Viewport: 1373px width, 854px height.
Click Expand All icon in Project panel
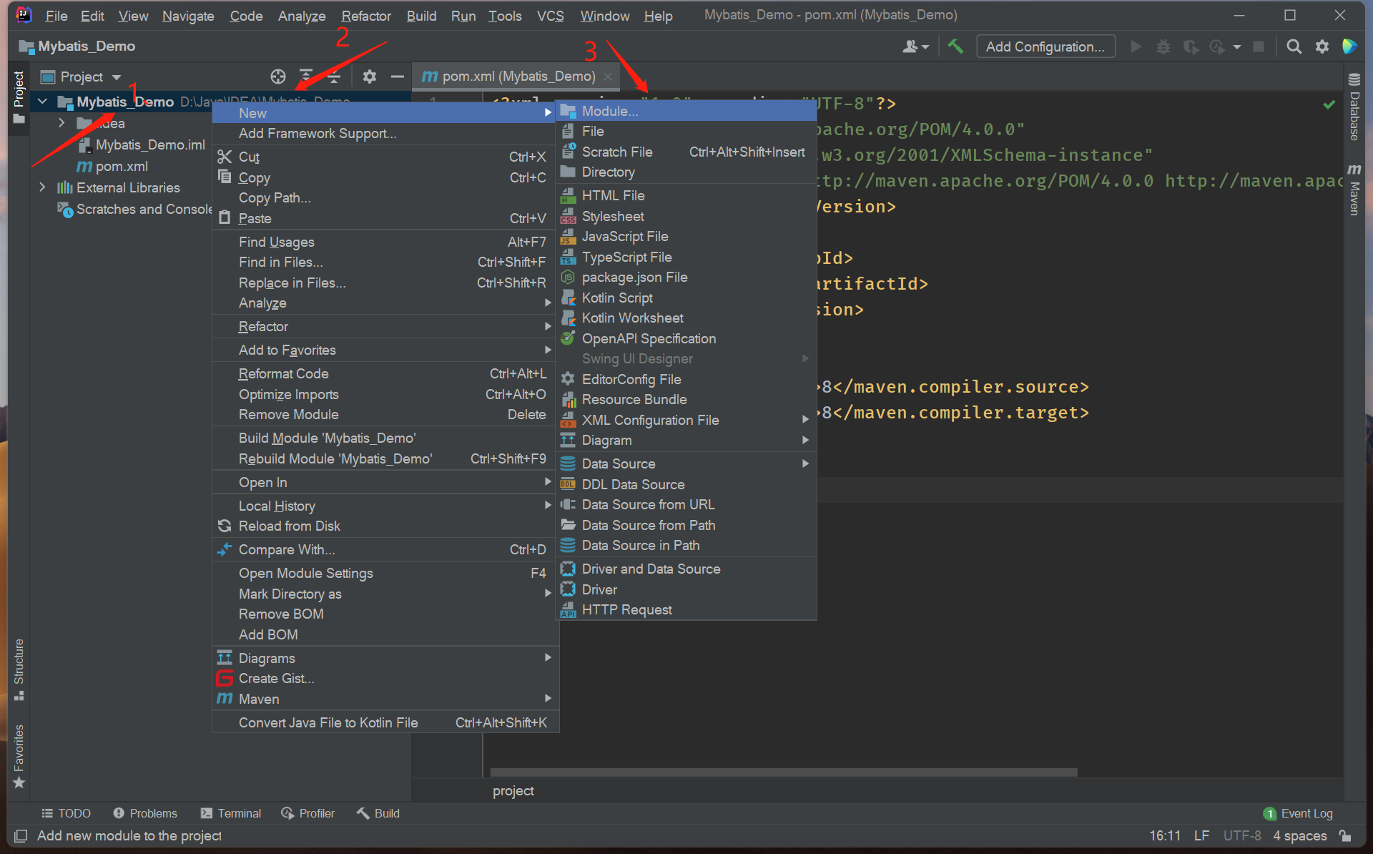(306, 77)
